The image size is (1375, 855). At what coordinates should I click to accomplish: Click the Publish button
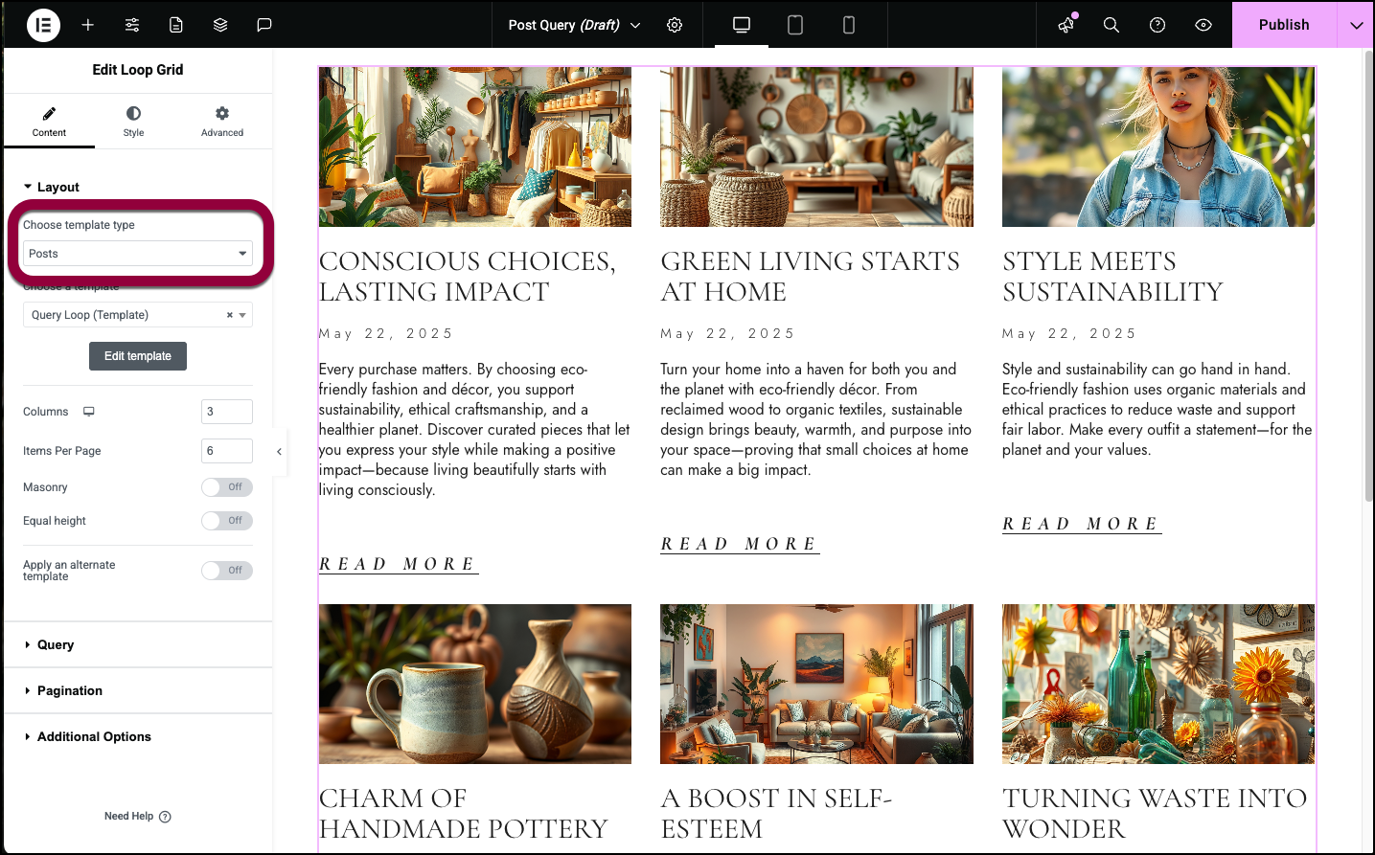1284,25
